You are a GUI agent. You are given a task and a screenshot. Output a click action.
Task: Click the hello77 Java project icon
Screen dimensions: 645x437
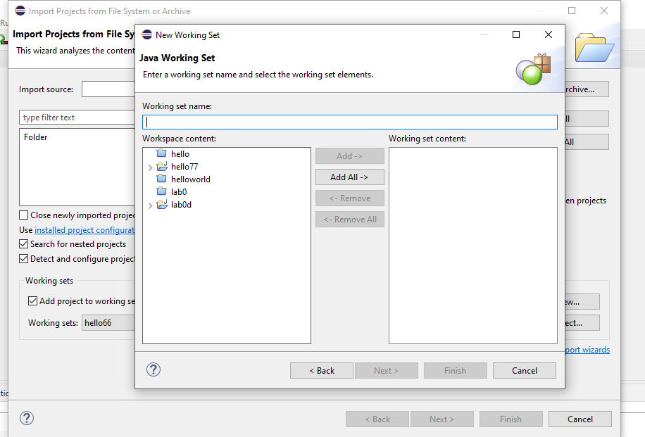click(162, 166)
